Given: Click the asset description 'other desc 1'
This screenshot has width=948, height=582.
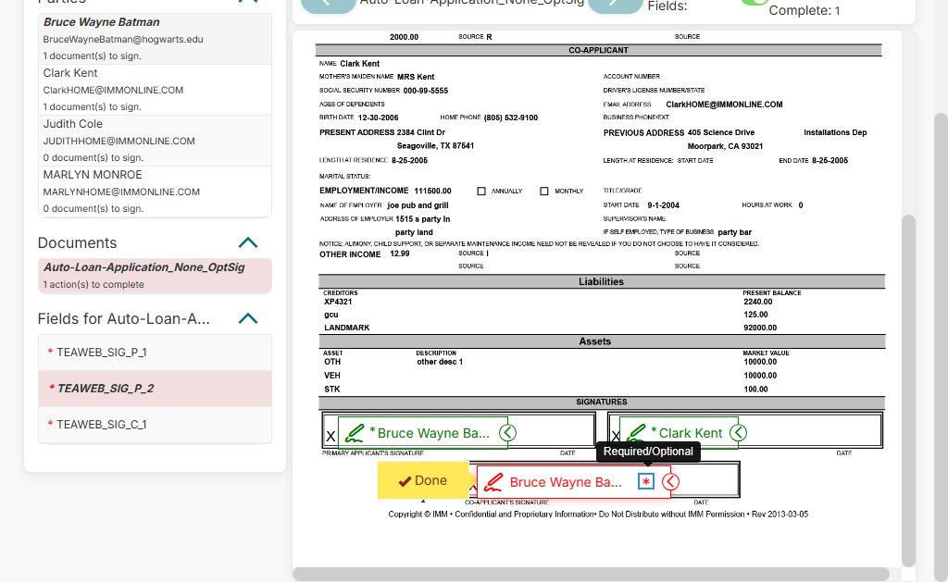Looking at the screenshot, I should pyautogui.click(x=440, y=362).
